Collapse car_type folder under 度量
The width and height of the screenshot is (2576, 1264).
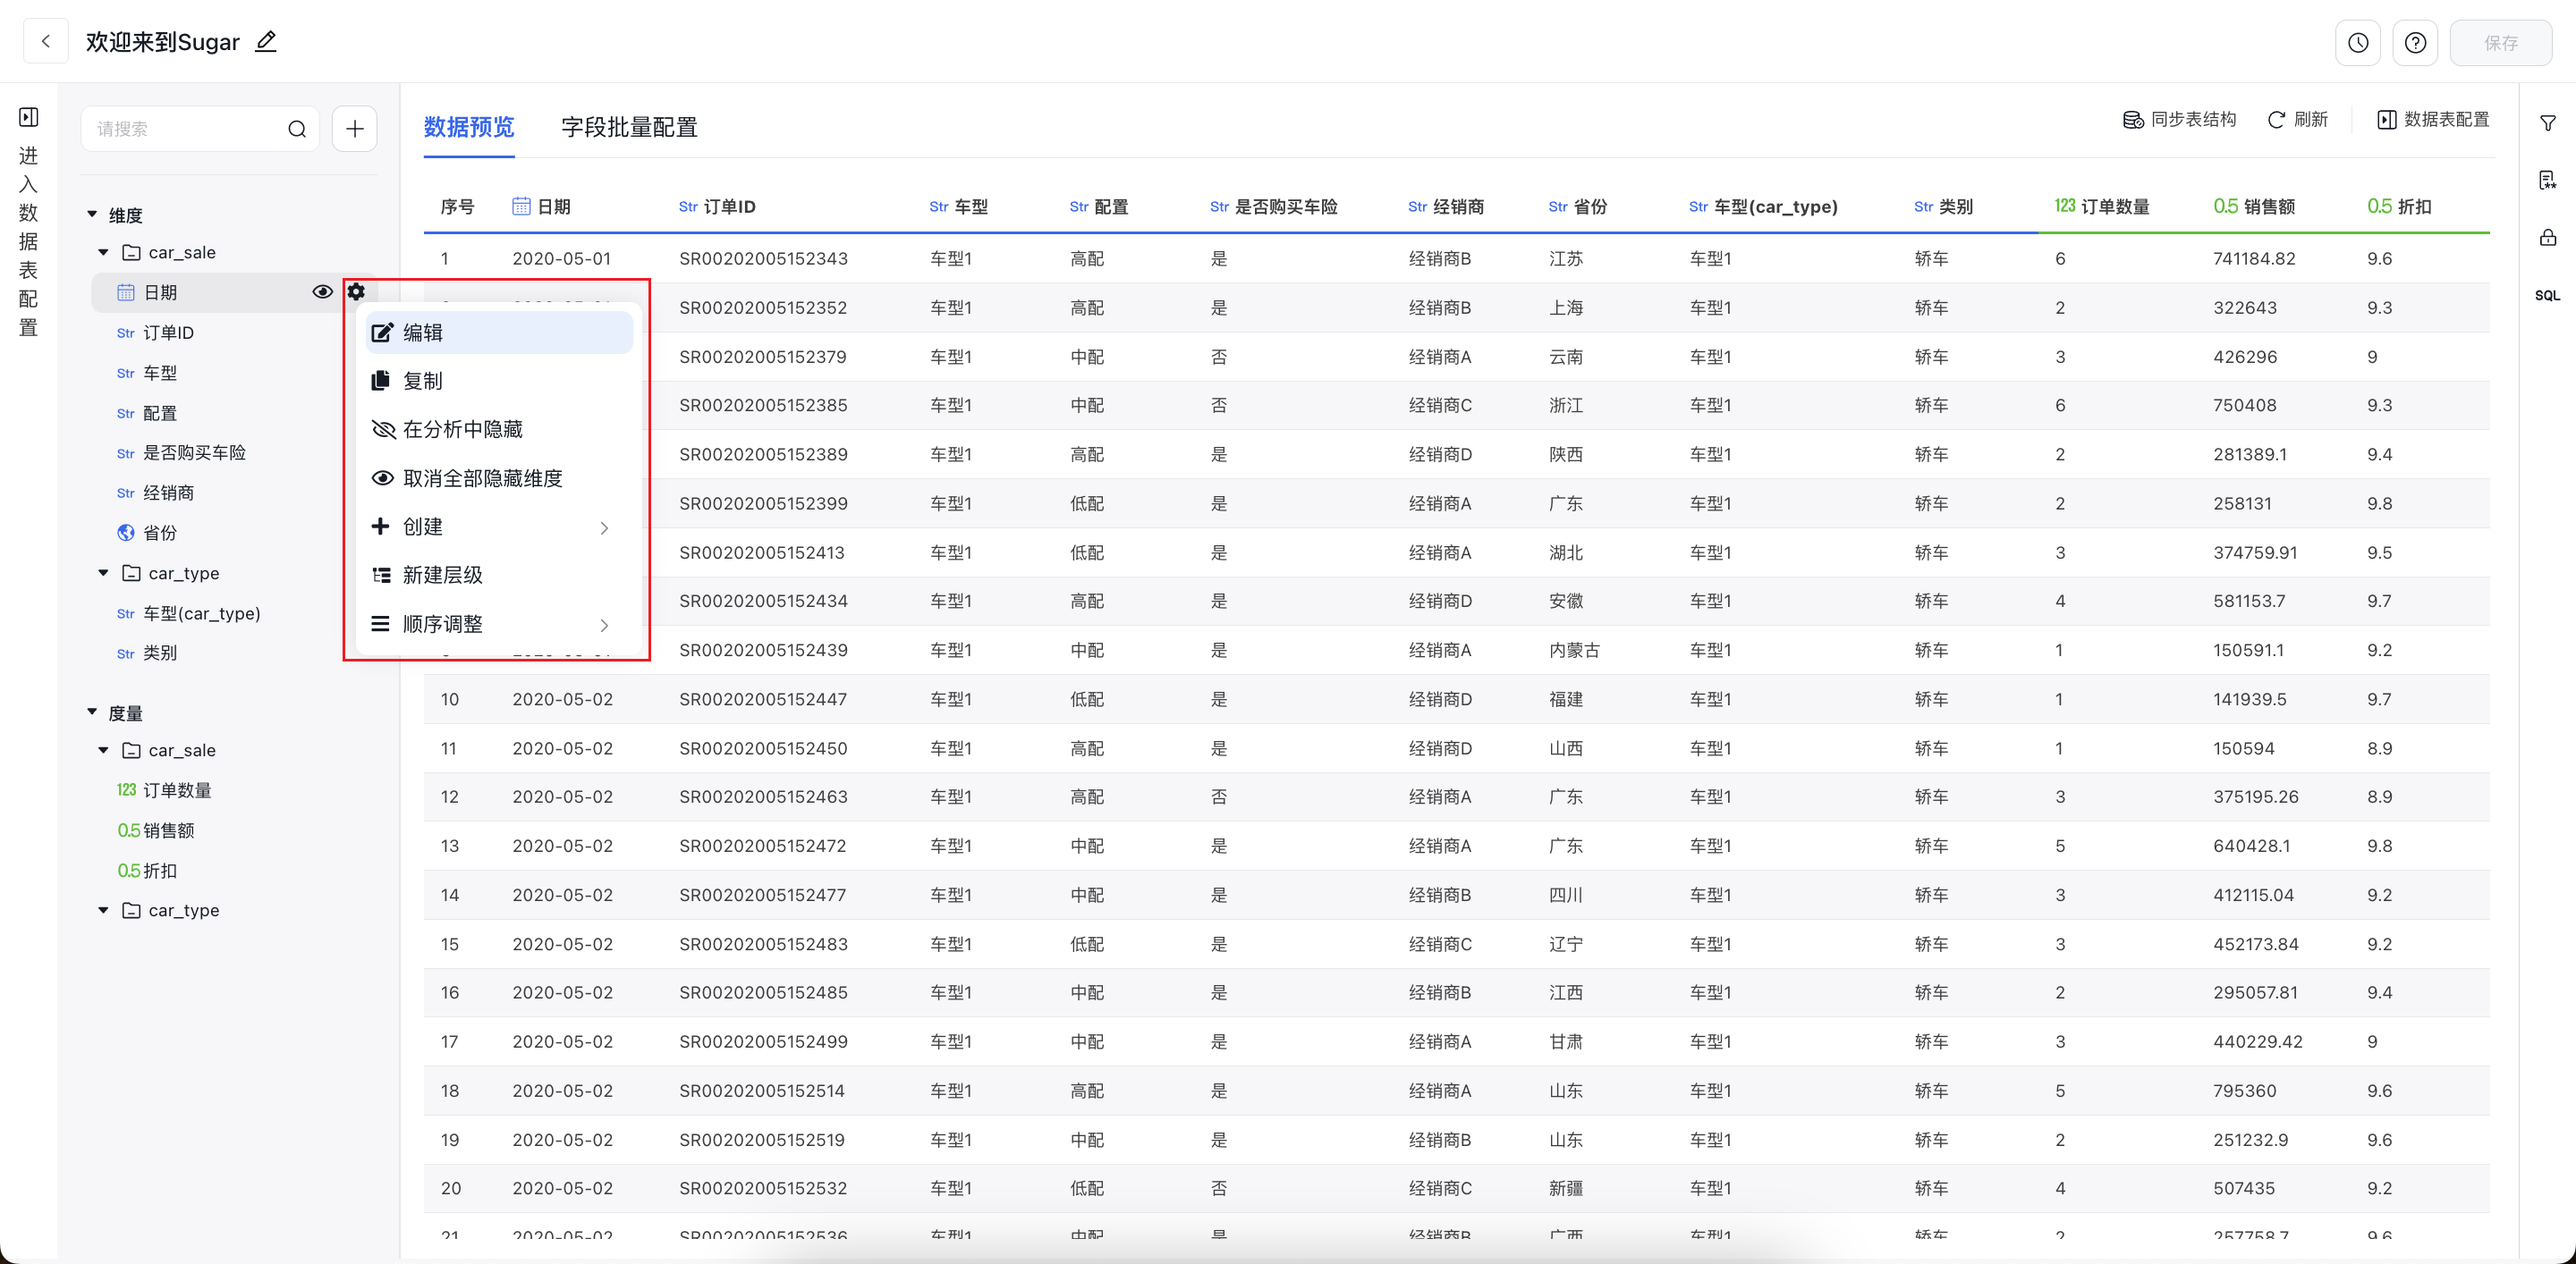103,910
